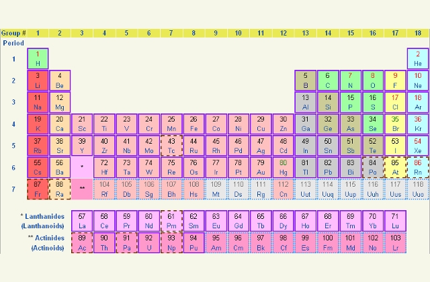
Task: Select Iron (Fe), element 26
Action: coord(193,124)
